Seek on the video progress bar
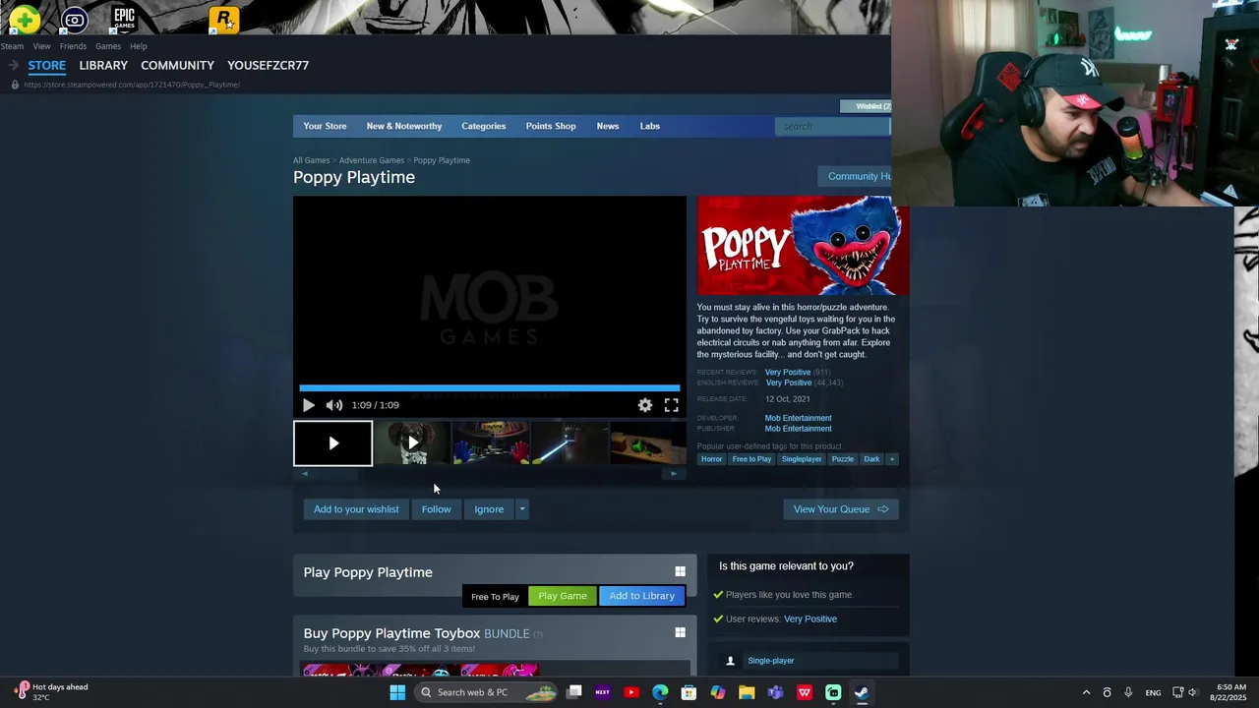 (489, 388)
